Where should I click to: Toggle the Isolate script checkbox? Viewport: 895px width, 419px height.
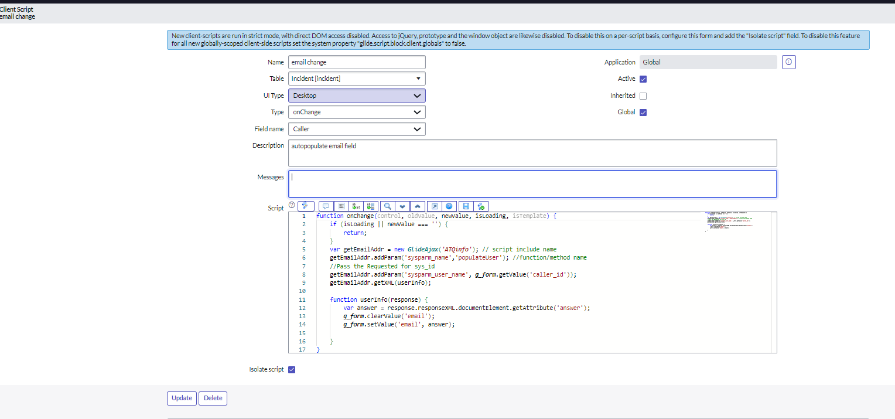pos(292,370)
